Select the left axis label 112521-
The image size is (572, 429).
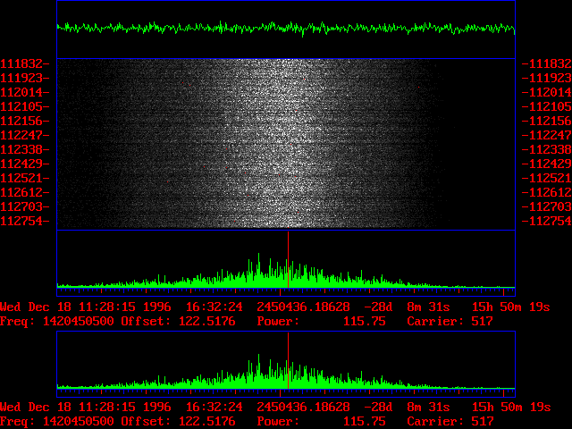coord(25,179)
